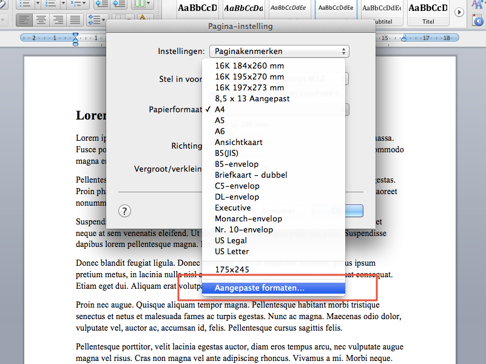Choose the B5-envelop option
486x364 pixels.
tap(274, 164)
